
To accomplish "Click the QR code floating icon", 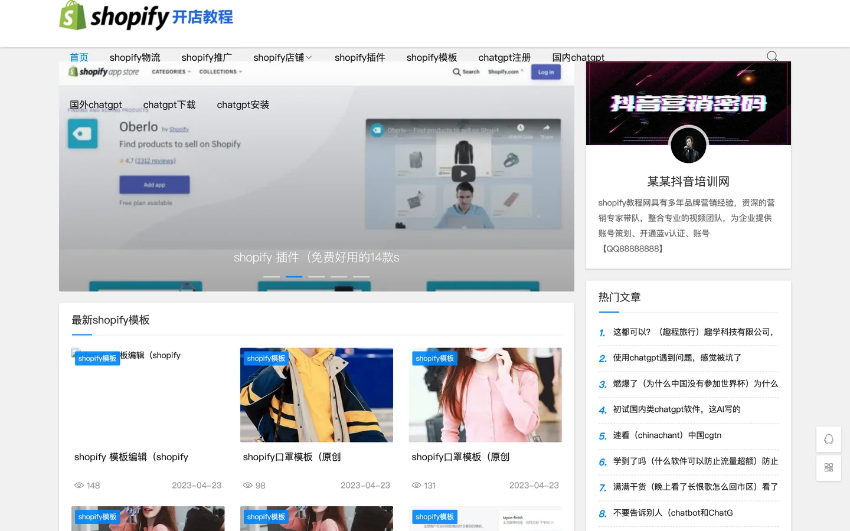I will tap(829, 467).
